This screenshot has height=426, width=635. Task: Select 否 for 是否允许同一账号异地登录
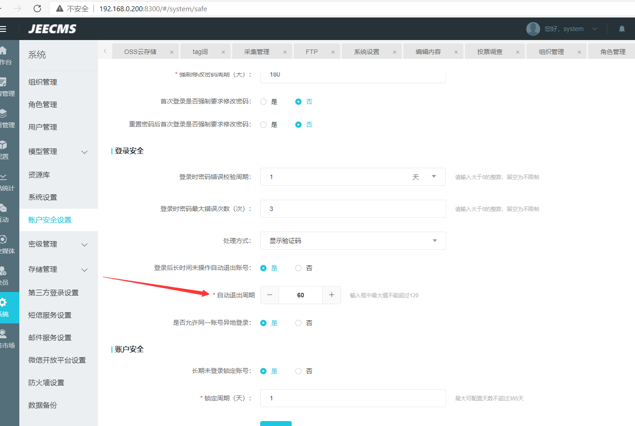(298, 323)
